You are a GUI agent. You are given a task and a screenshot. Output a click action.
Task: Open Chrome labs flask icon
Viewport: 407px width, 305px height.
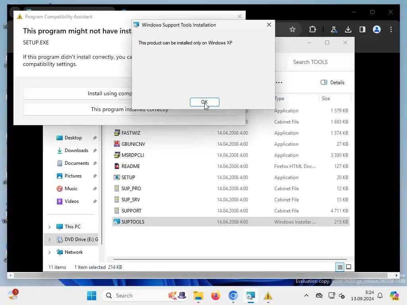[333, 29]
